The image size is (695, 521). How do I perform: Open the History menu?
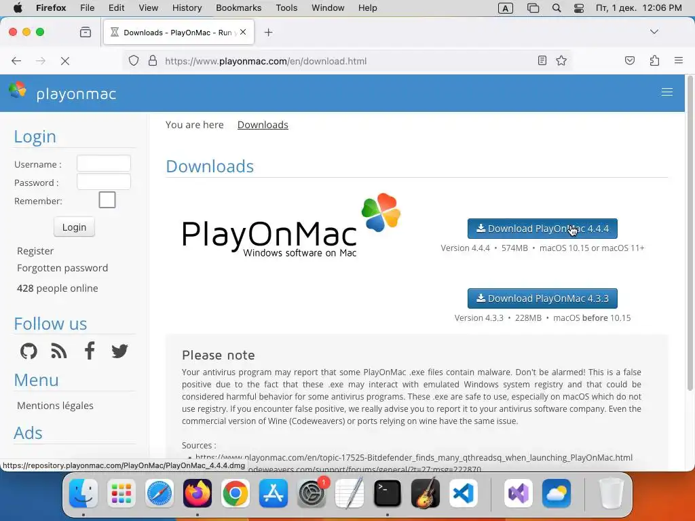pos(187,7)
